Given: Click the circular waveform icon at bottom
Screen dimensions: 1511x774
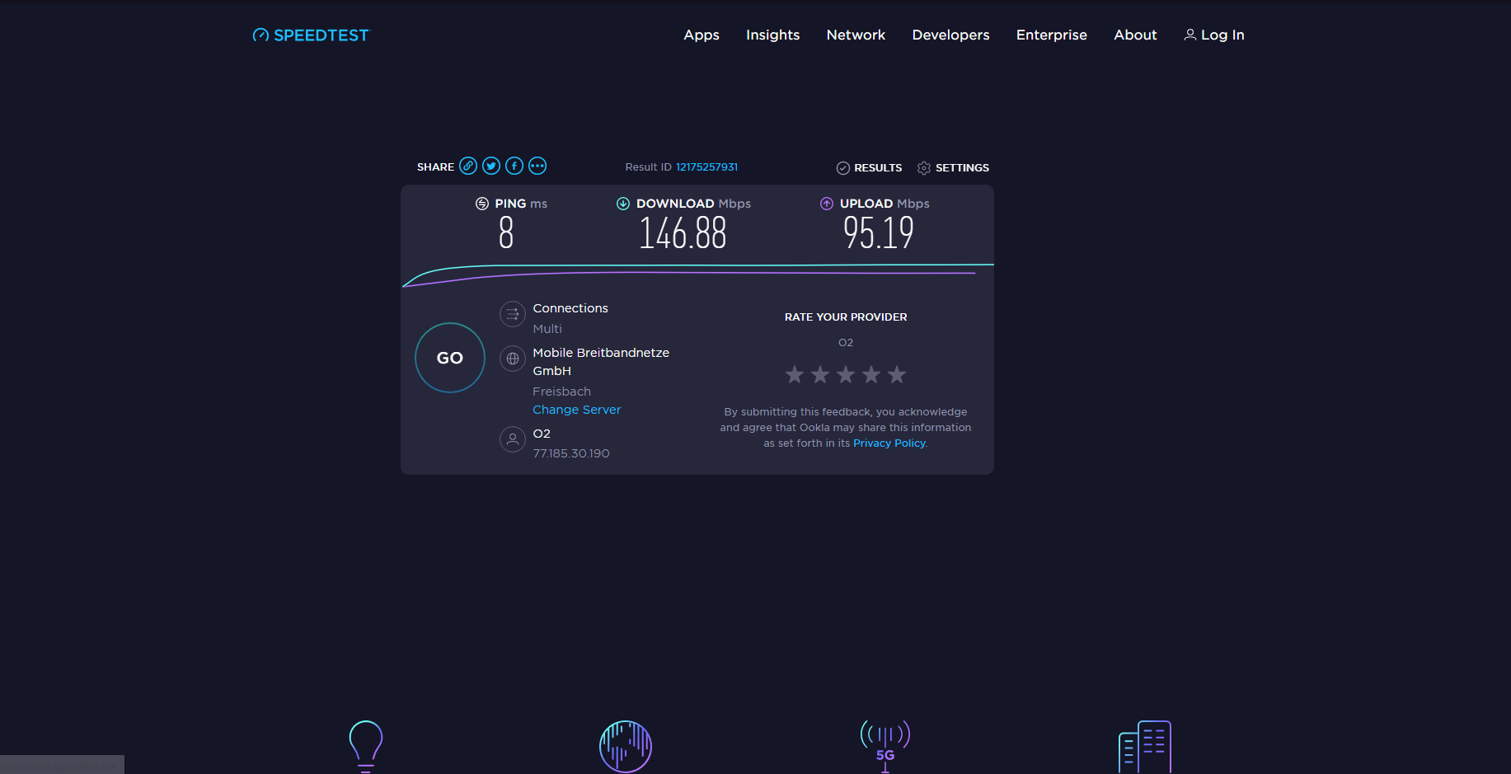Looking at the screenshot, I should 626,746.
